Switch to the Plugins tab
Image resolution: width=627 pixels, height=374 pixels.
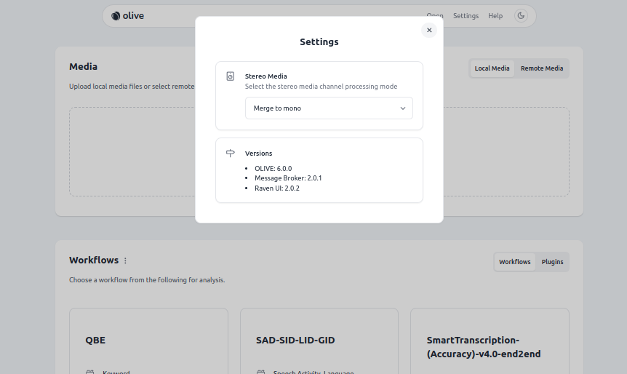point(552,262)
